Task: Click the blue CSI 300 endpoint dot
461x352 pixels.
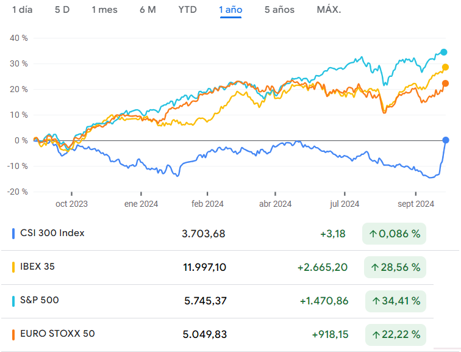Action: tap(446, 140)
